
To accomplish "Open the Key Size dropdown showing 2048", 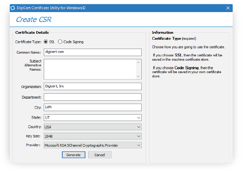I will 93,136.
